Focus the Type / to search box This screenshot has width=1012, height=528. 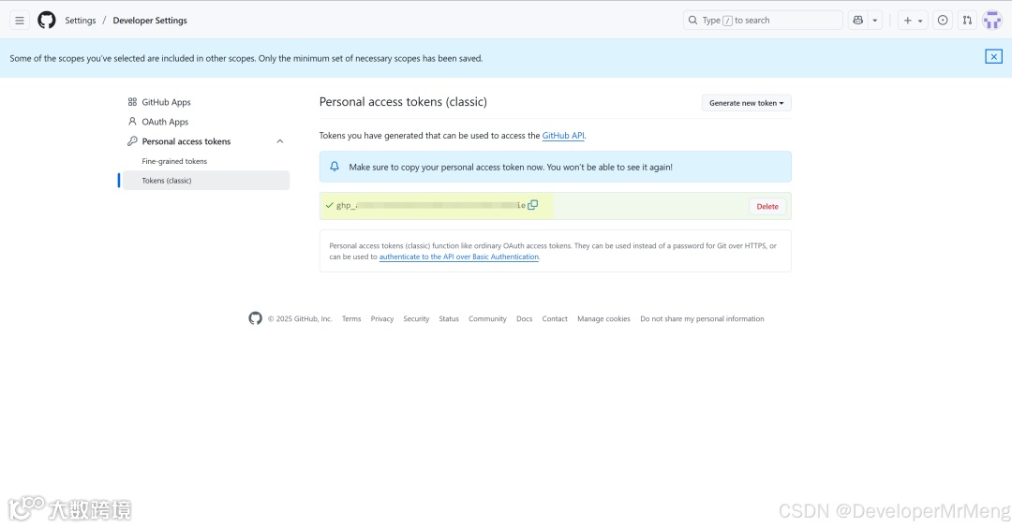pyautogui.click(x=763, y=21)
